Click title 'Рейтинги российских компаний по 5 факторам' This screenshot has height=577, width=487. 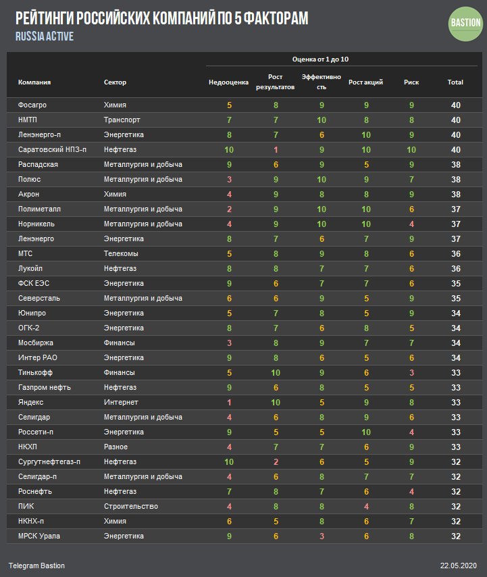162,18
